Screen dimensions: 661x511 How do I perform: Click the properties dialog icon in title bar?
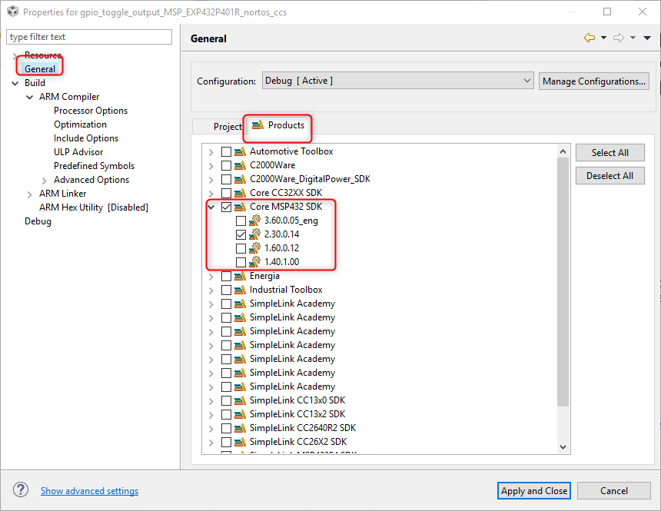(12, 12)
